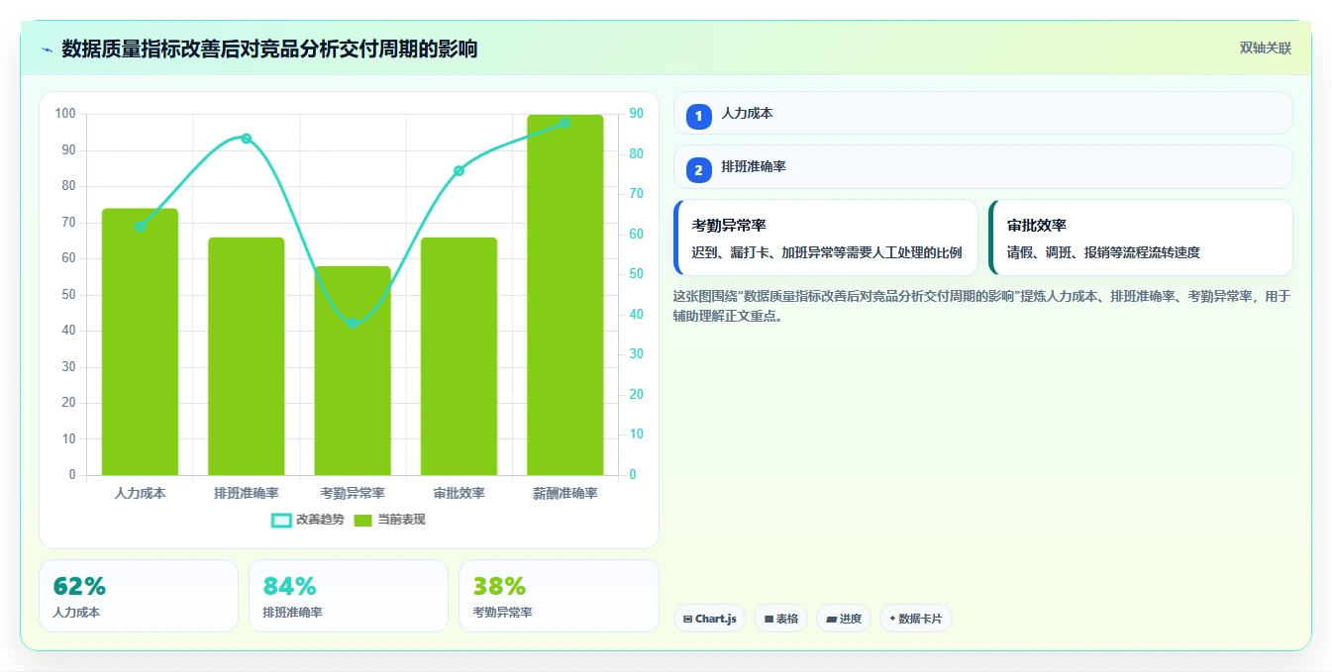Image resolution: width=1332 pixels, height=672 pixels.
Task: Select the 薪酬准确率 green bar
Action: coord(564,295)
